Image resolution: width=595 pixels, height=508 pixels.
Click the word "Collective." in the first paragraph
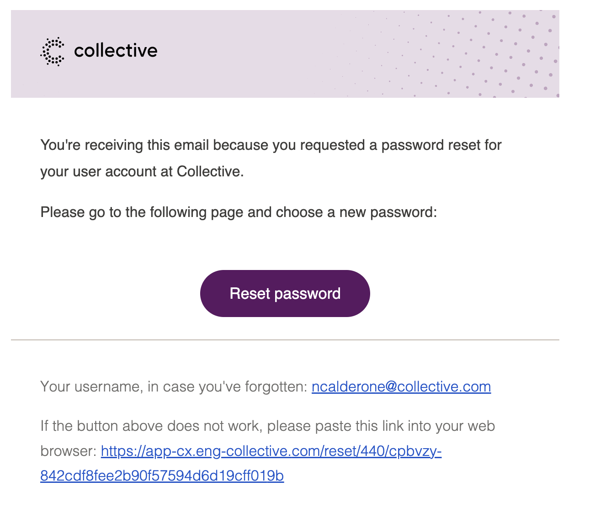(210, 171)
